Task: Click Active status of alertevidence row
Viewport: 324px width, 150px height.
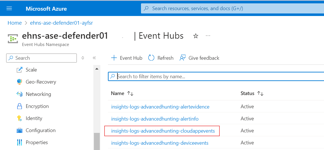Action: [x=247, y=107]
